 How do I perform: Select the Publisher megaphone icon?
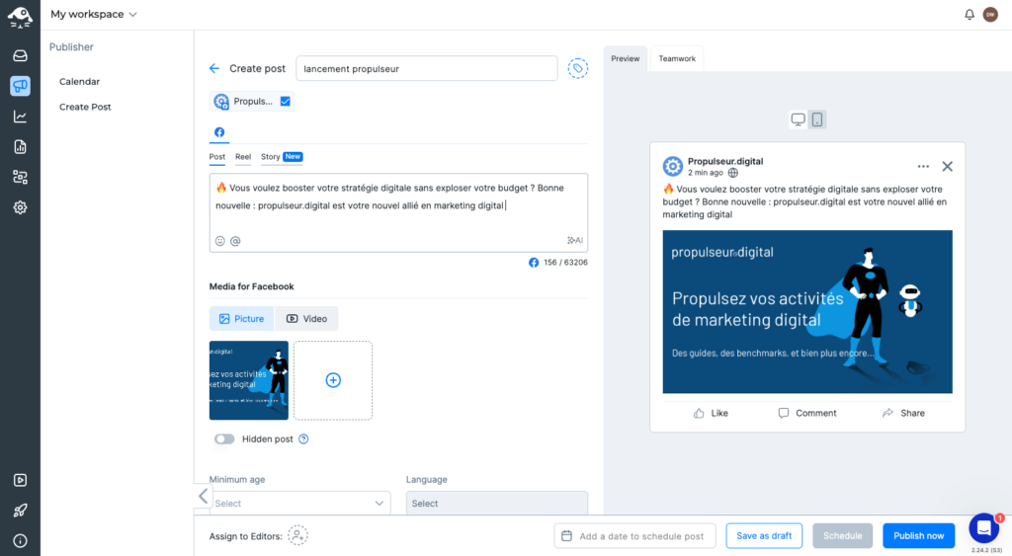[x=20, y=86]
